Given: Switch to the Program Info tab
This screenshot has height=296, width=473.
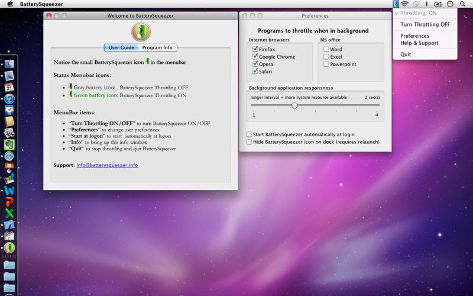Looking at the screenshot, I should coord(157,47).
